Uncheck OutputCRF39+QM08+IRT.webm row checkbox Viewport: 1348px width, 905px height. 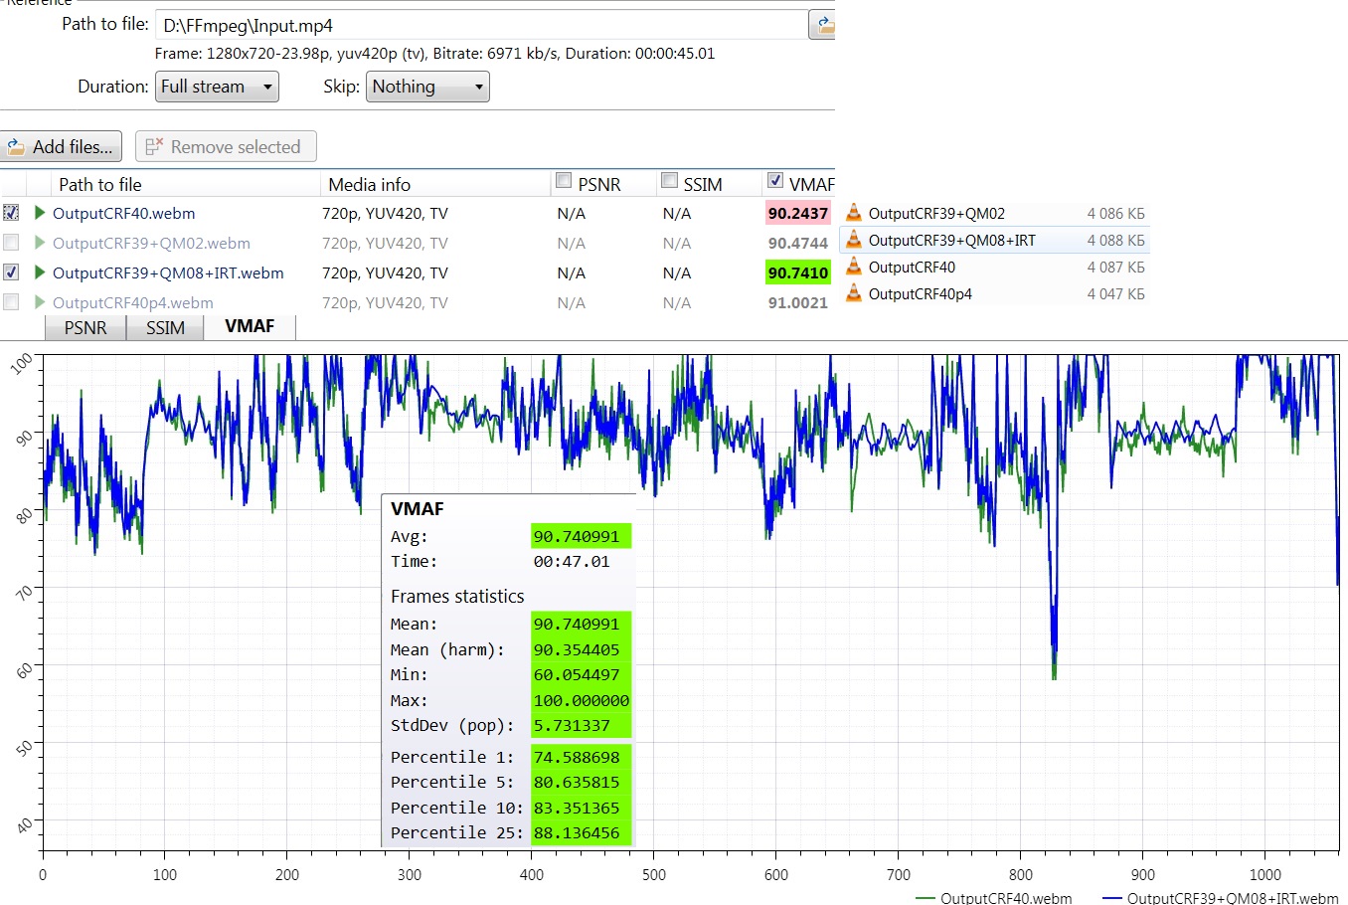11,272
